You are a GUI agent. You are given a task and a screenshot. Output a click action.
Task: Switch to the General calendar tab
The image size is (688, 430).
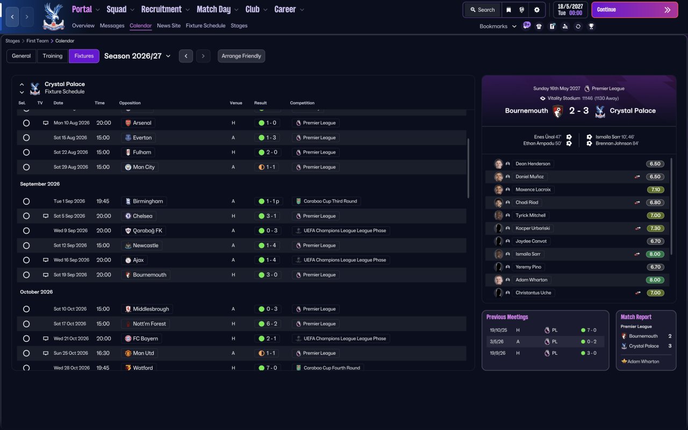coord(21,56)
